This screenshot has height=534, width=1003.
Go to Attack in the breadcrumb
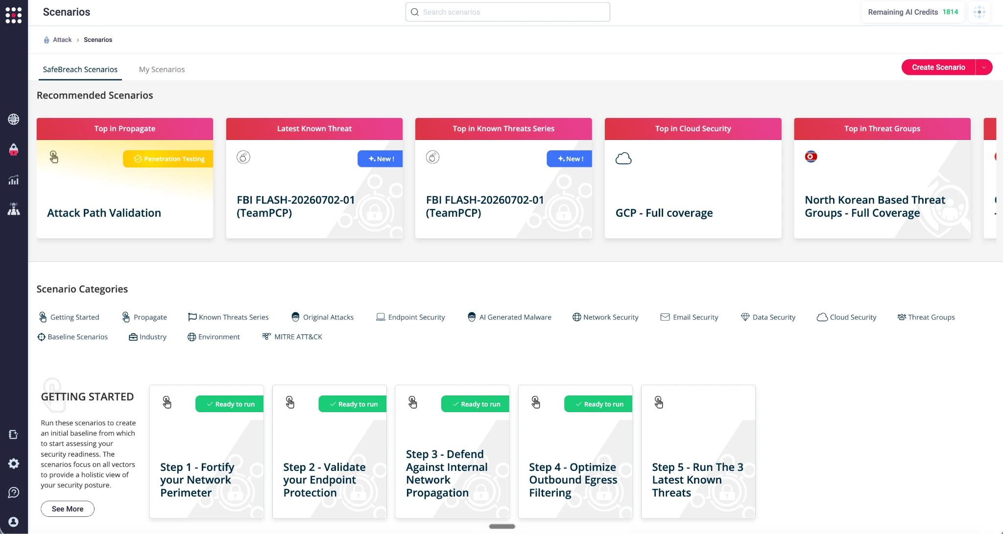62,40
